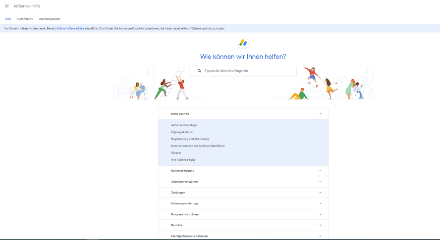440x240 pixels.
Task: Open Registrierung und Aktivierung link
Action: pos(190,139)
